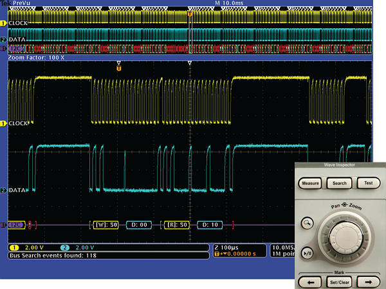This screenshot has height=289, width=386.
Task: Click the Z 100µs zoom timebase readout
Action: [225, 247]
